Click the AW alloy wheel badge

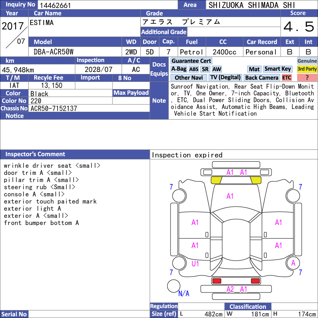coord(217,69)
